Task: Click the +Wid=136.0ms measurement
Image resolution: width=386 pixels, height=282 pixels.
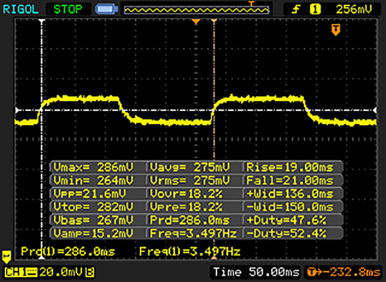Action: pos(289,194)
